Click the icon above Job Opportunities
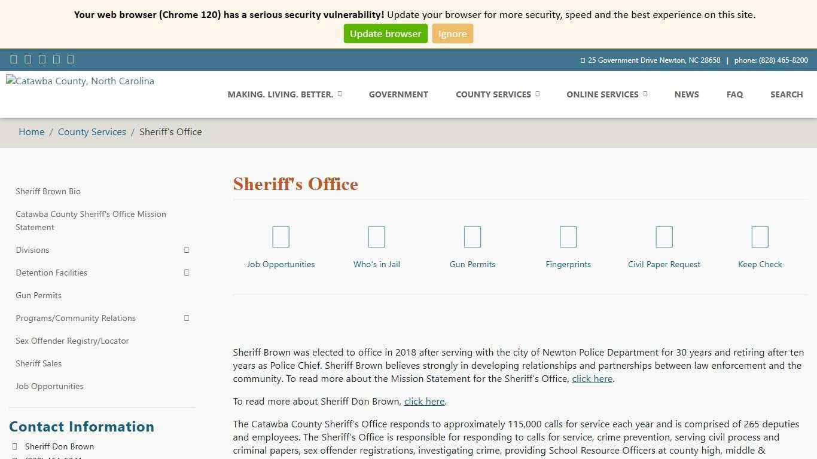The height and width of the screenshot is (459, 817). pos(281,237)
